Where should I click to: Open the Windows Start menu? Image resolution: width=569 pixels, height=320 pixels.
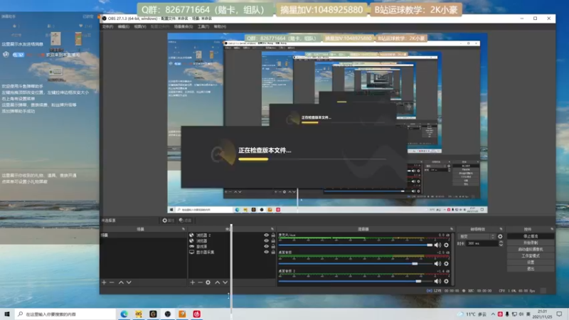[7, 314]
